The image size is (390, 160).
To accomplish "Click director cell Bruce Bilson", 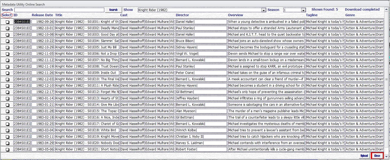I will pos(201,41).
